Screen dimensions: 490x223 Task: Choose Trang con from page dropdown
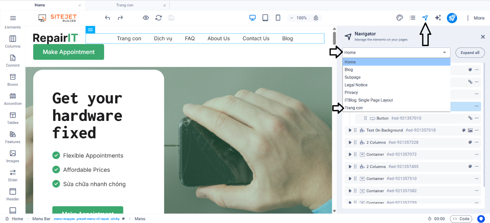354,108
